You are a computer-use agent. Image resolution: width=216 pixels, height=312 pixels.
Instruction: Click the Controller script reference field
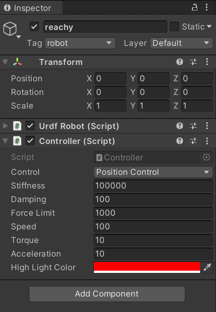(153, 158)
